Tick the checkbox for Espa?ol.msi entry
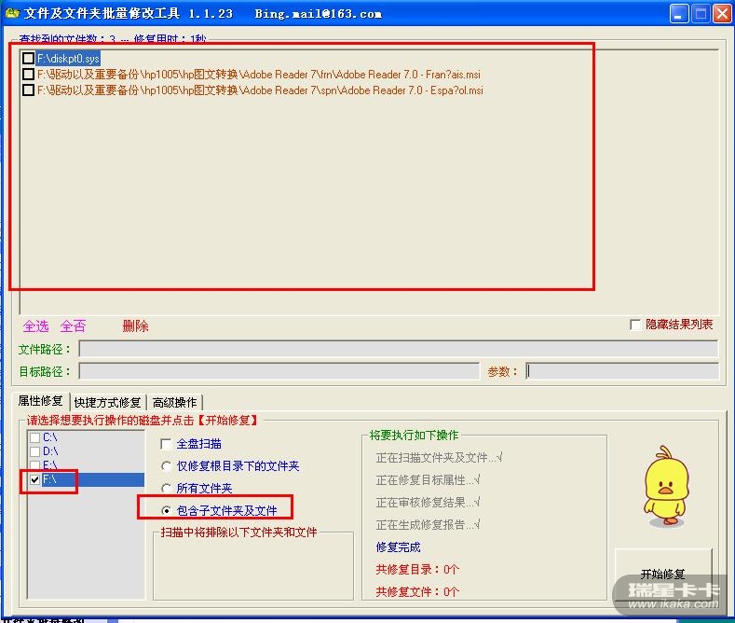 (x=28, y=90)
